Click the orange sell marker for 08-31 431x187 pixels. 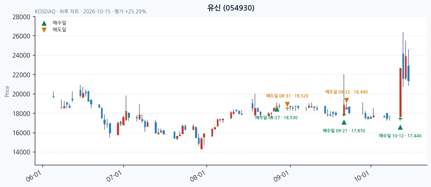(287, 104)
